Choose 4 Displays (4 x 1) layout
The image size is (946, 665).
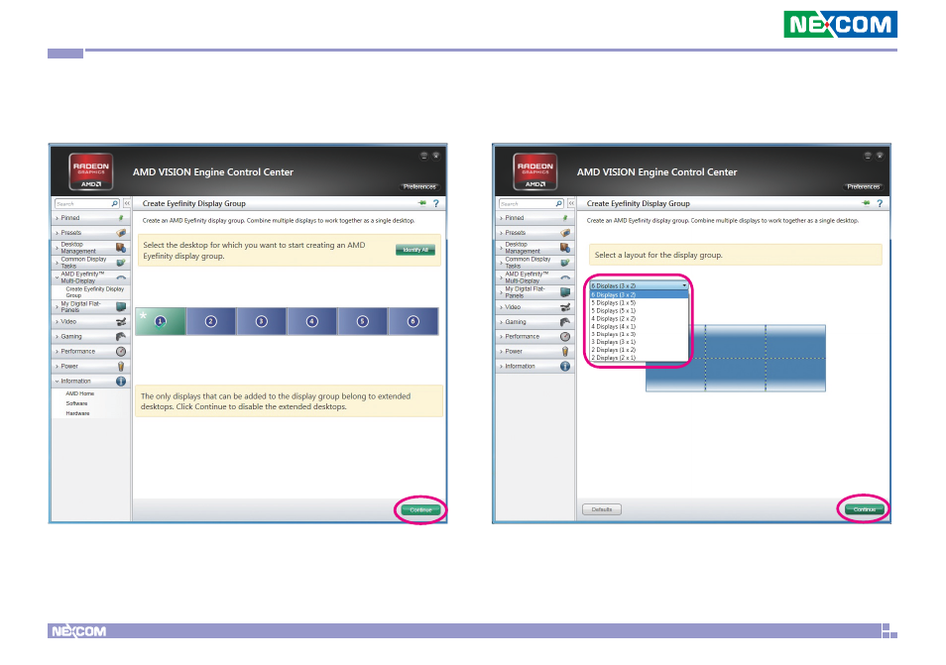pos(639,326)
